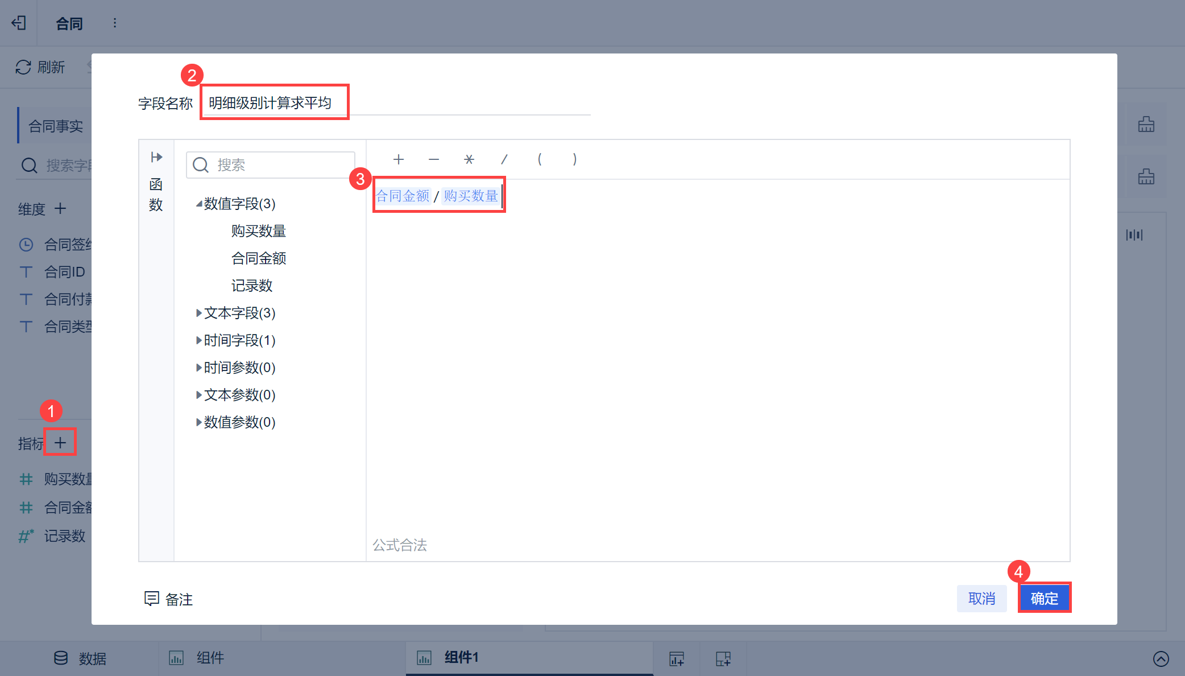Collapse the 数值字段(3) tree node

(199, 204)
